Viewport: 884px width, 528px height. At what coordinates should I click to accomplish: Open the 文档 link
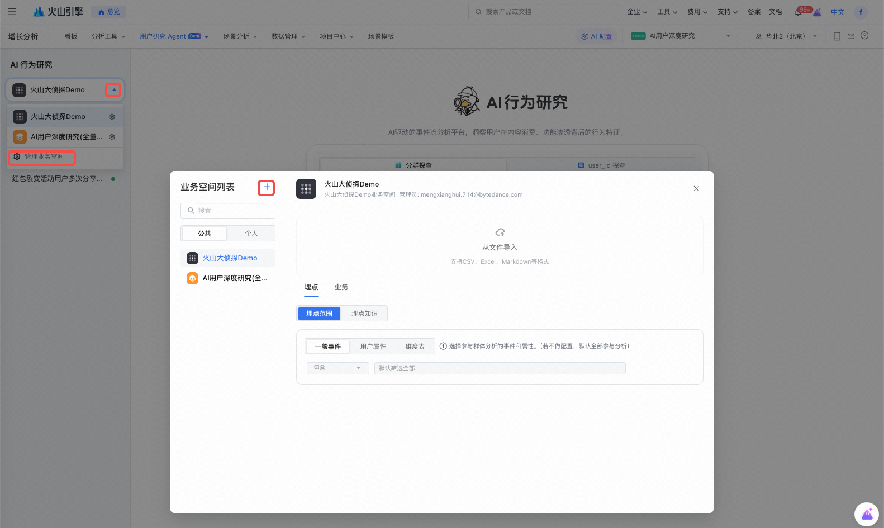tap(776, 12)
